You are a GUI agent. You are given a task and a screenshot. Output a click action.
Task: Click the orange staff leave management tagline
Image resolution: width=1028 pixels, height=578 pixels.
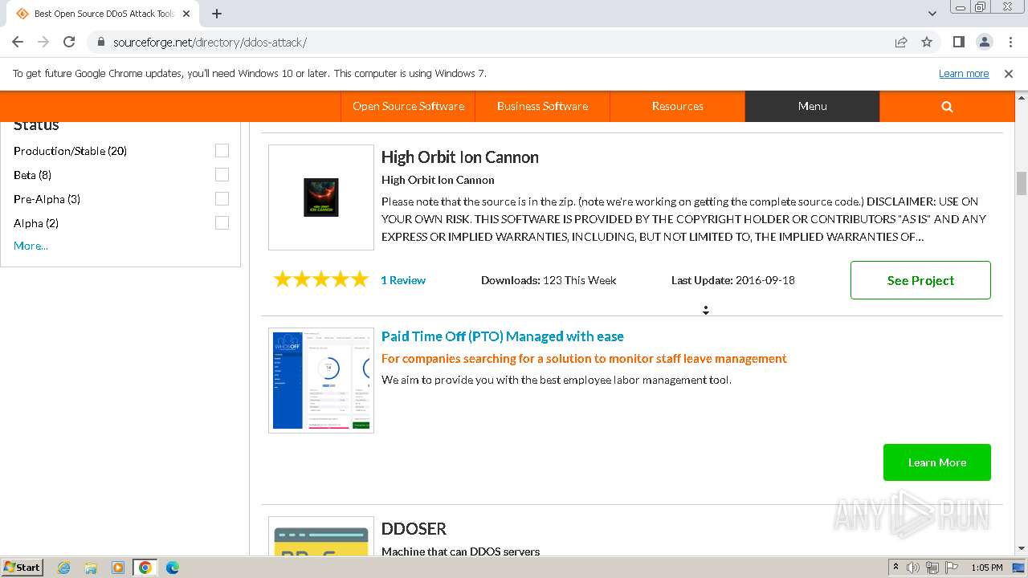584,359
